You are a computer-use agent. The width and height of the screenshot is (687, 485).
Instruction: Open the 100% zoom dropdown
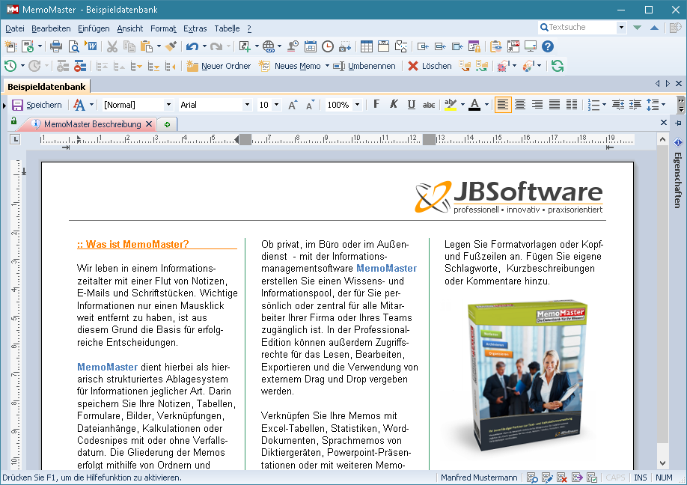click(x=357, y=105)
